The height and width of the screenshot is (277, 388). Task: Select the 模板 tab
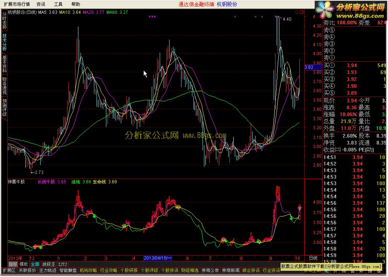(x=24, y=264)
